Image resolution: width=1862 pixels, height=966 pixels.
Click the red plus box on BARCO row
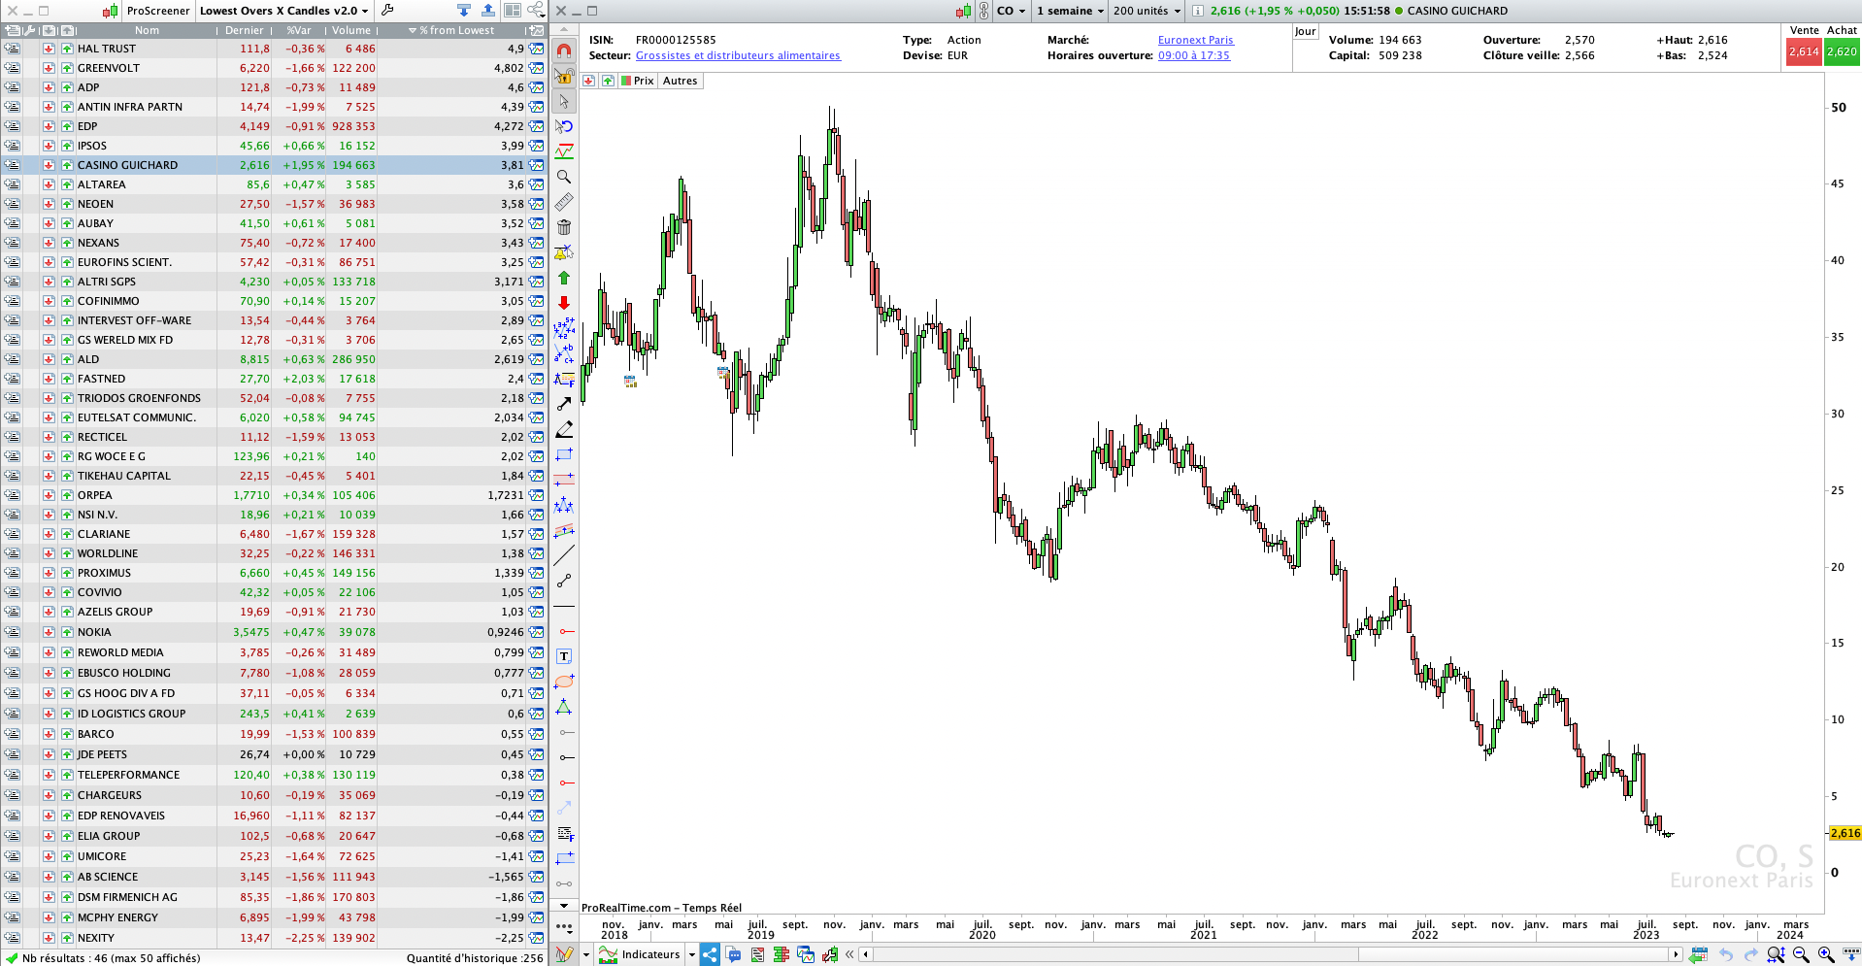pos(49,734)
